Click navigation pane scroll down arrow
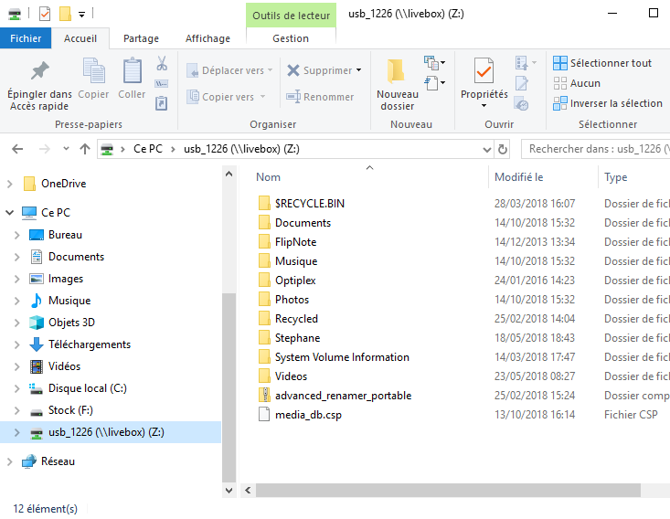The width and height of the screenshot is (670, 519). click(229, 491)
